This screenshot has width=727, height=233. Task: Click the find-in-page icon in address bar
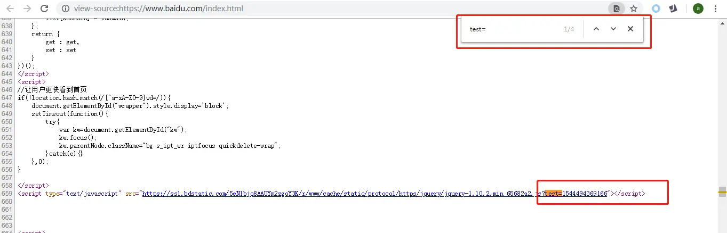click(x=617, y=9)
